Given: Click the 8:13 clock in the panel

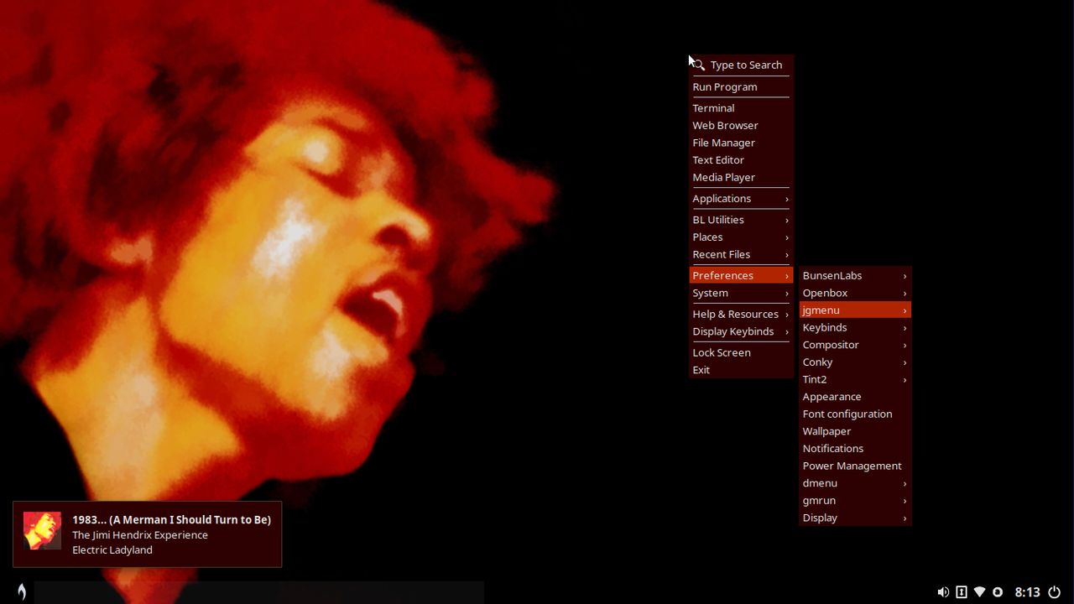Looking at the screenshot, I should (x=1028, y=592).
